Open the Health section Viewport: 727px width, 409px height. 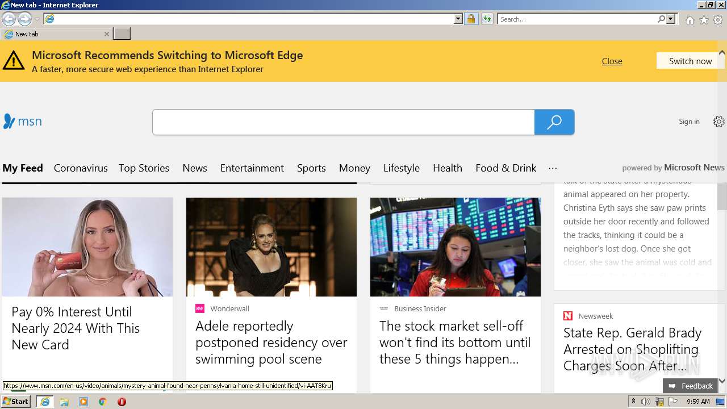click(448, 168)
